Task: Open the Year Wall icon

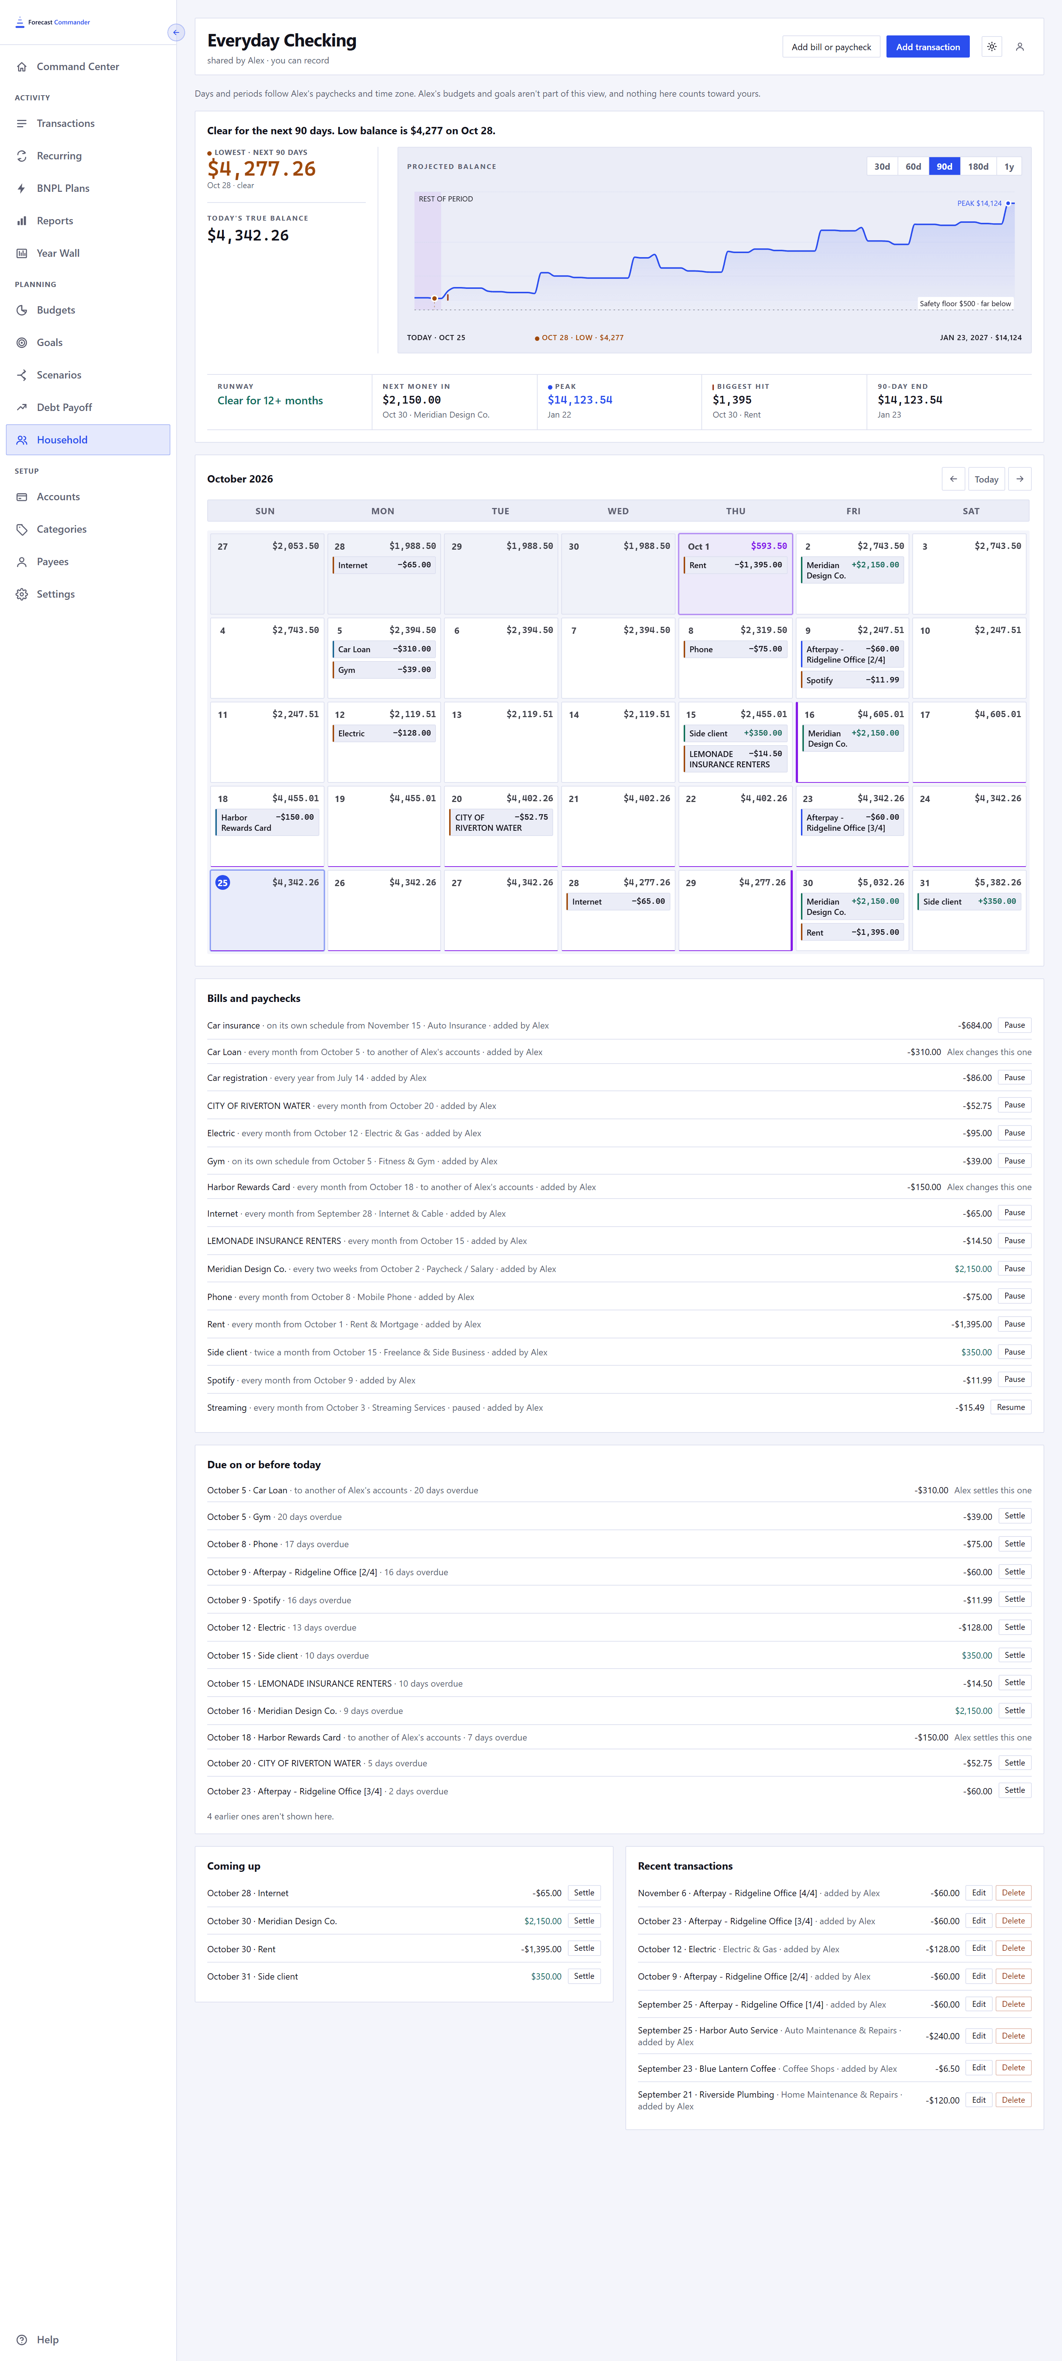Action: (22, 253)
